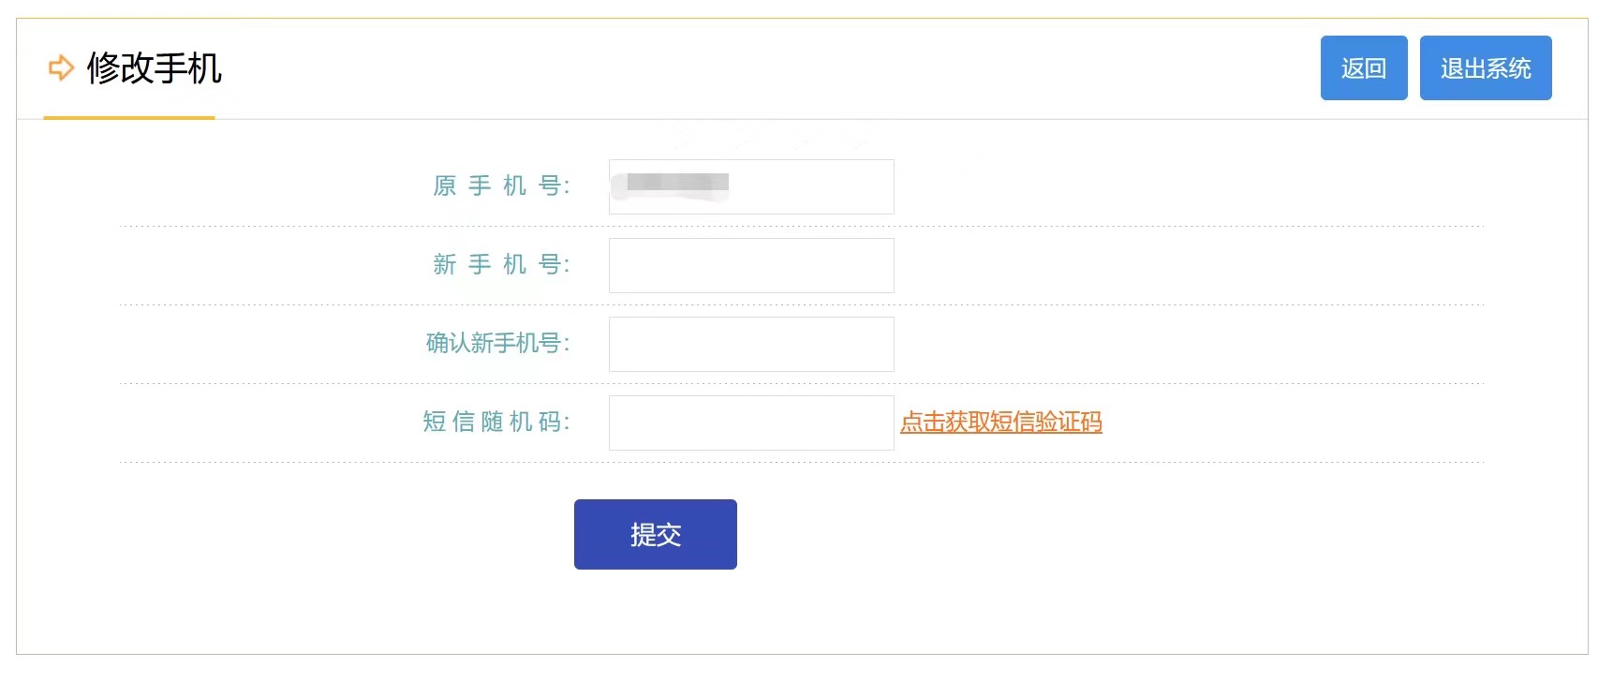Submit the form with 提交 button
The height and width of the screenshot is (682, 1613).
pos(655,534)
